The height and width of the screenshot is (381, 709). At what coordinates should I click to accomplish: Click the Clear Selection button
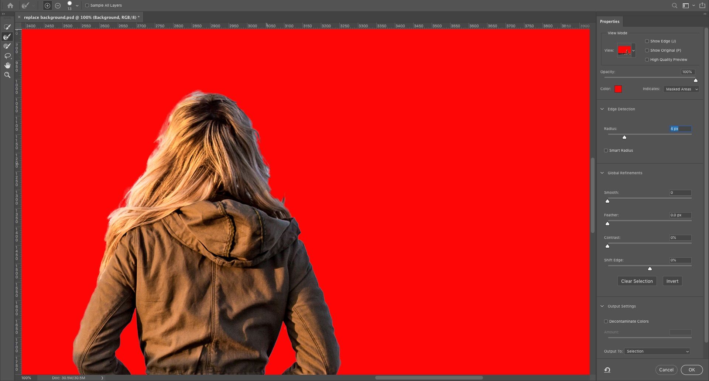[x=637, y=281]
